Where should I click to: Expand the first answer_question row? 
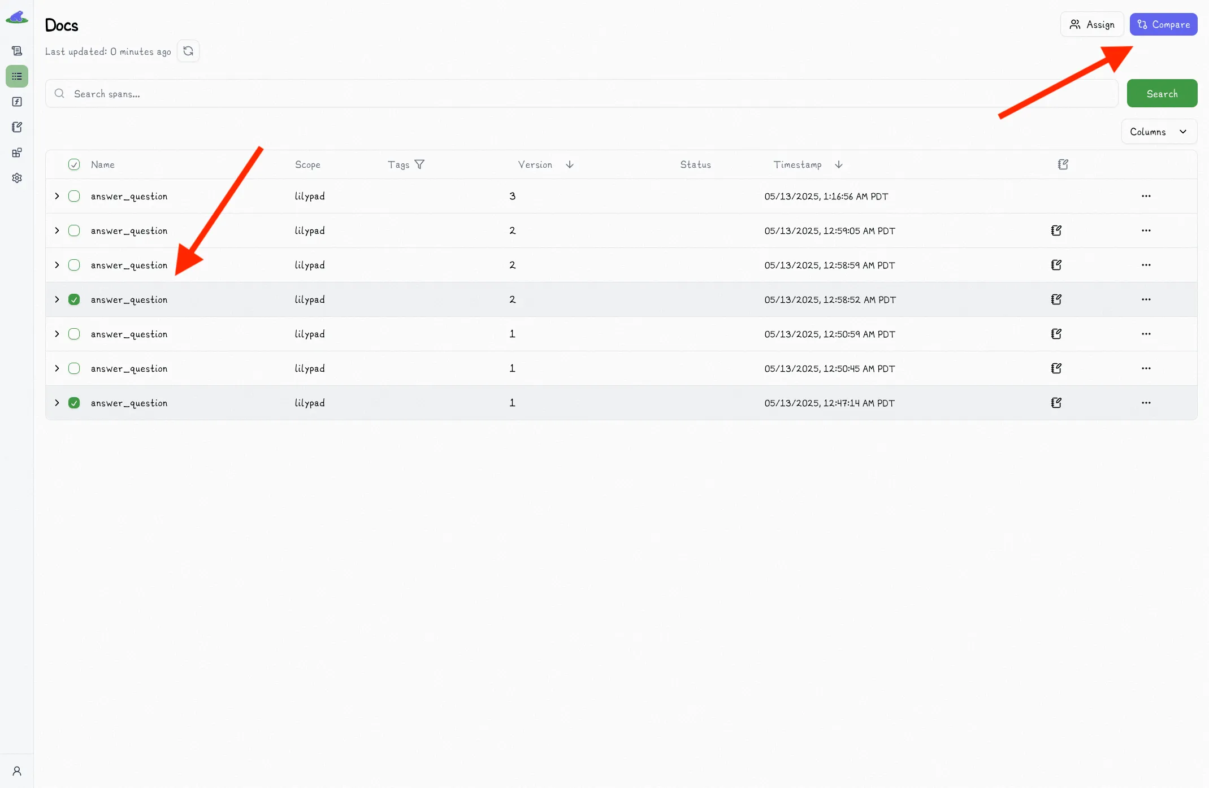tap(57, 196)
